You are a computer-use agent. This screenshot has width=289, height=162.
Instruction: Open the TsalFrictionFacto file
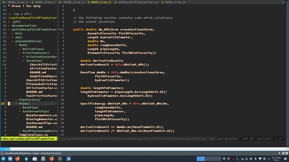point(42,96)
